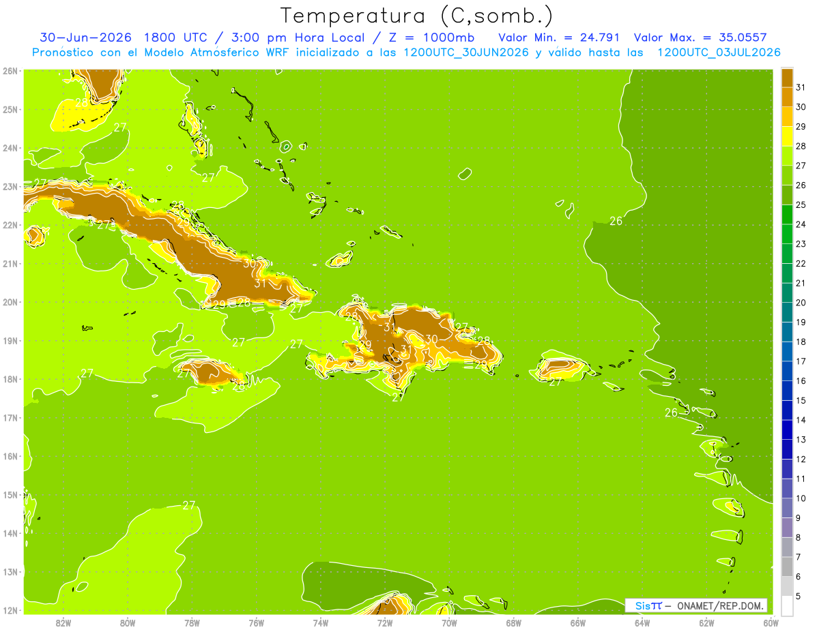This screenshot has width=819, height=632.
Task: Click the 18N latitude axis label
Action: tap(10, 379)
